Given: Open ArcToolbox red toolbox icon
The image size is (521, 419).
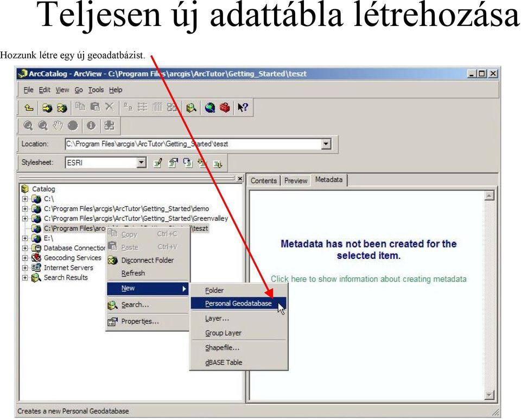Looking at the screenshot, I should pos(225,107).
